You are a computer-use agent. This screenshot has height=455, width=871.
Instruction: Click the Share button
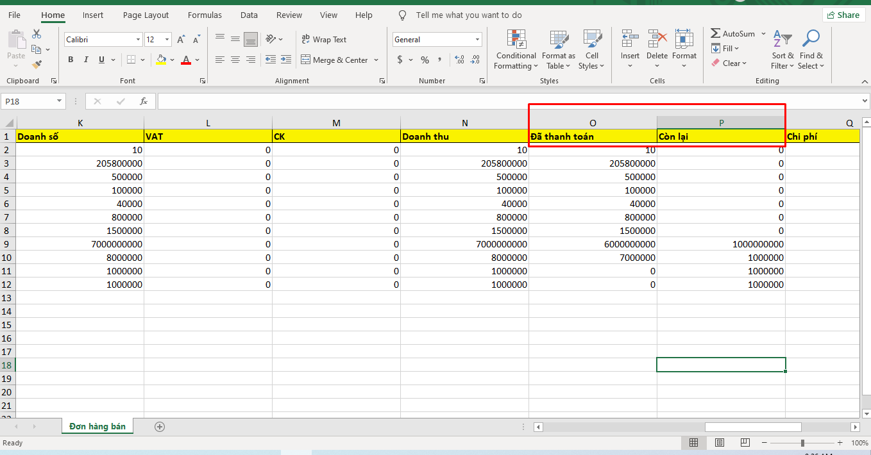click(843, 15)
